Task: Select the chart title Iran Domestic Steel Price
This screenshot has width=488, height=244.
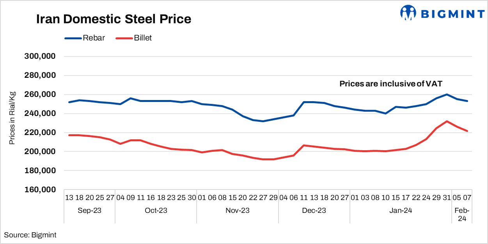Action: tap(114, 19)
